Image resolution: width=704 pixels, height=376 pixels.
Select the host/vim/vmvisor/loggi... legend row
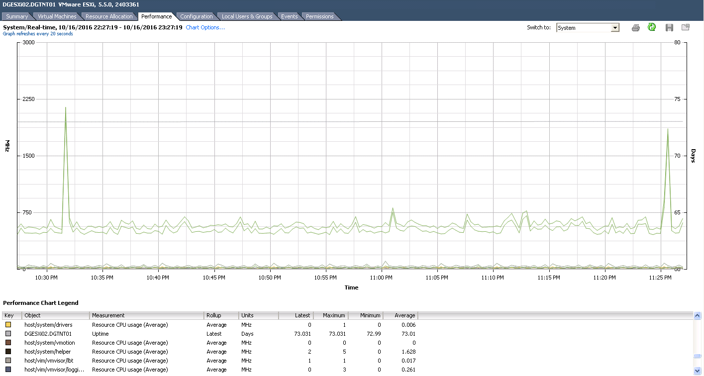[x=210, y=370]
